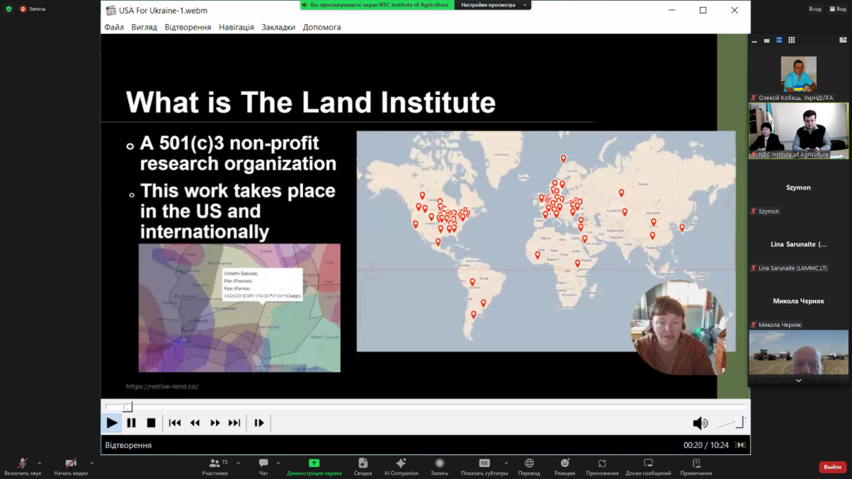852x479 pixels.
Task: Open the Навігація menu
Action: click(x=237, y=27)
